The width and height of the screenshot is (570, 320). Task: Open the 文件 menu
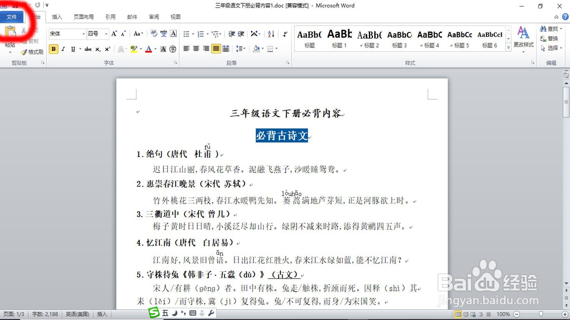point(12,17)
